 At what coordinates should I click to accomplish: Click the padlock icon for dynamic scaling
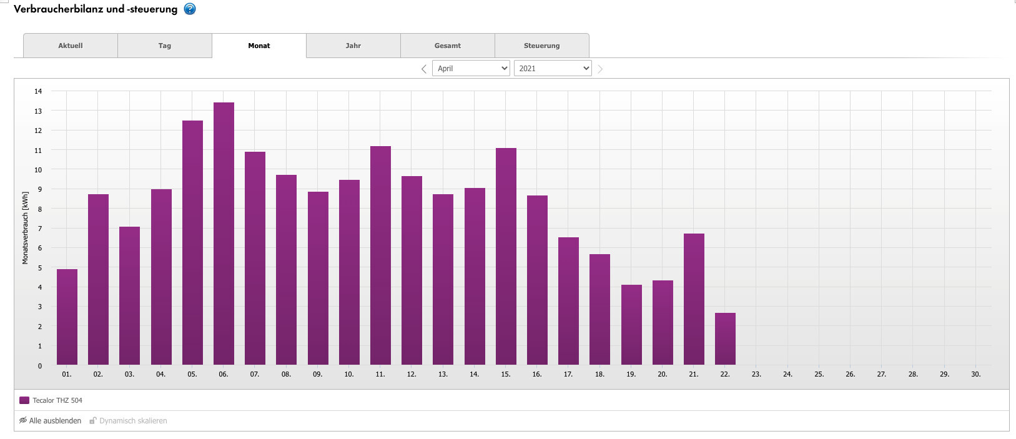coord(93,421)
